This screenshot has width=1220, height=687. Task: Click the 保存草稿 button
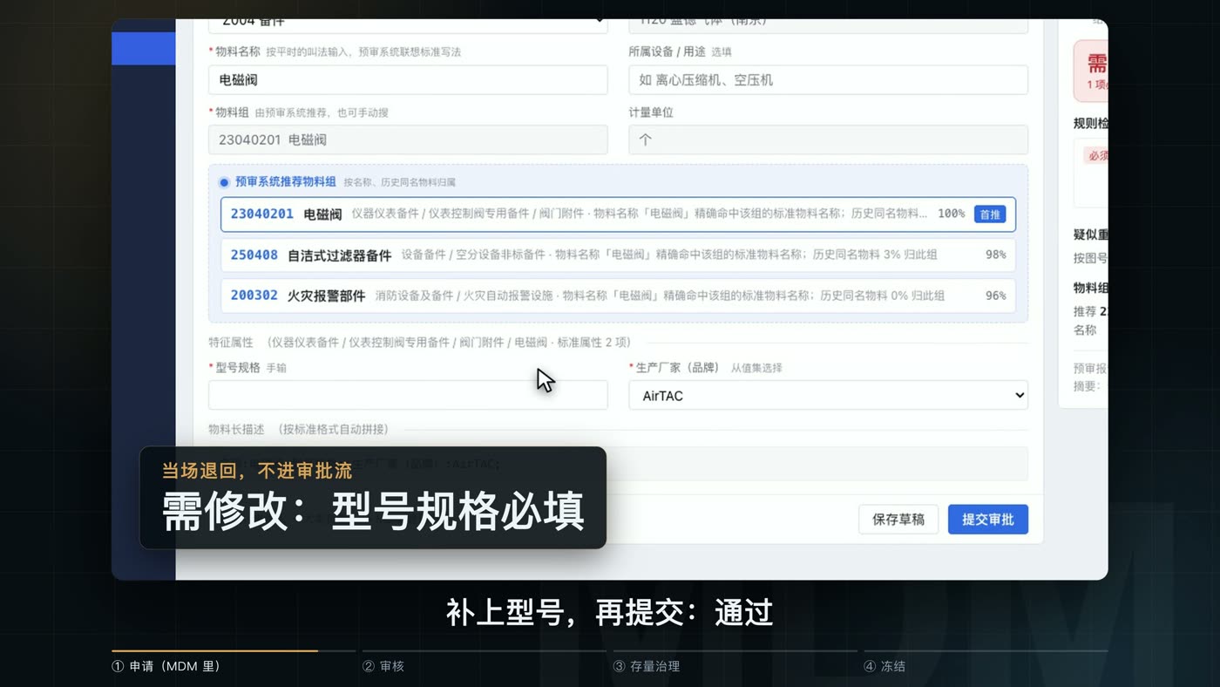[898, 520]
